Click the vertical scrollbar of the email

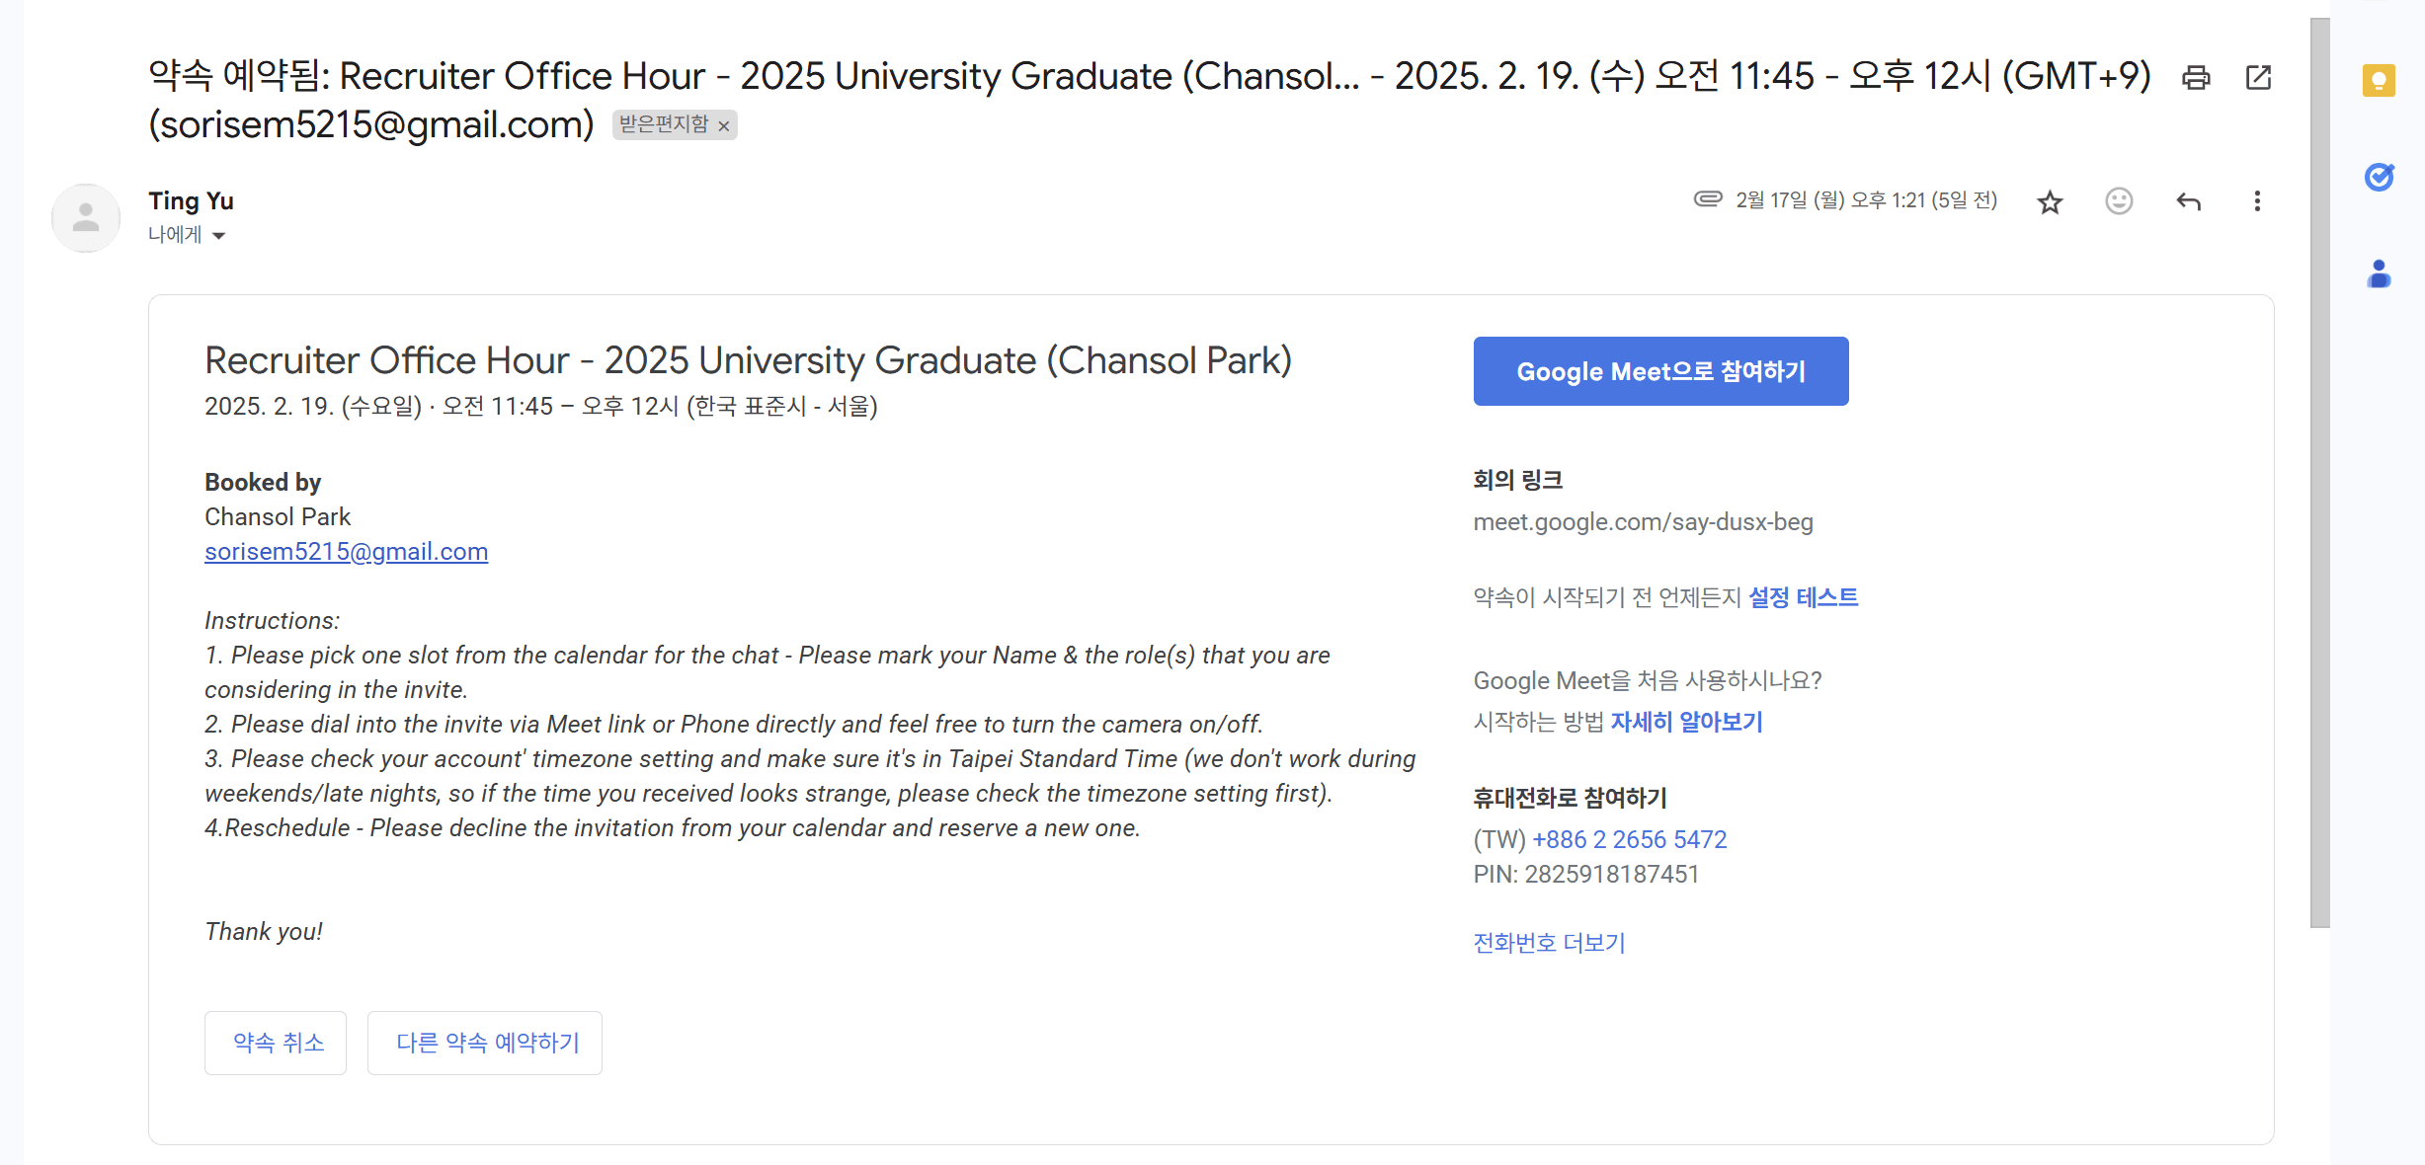[x=2319, y=474]
